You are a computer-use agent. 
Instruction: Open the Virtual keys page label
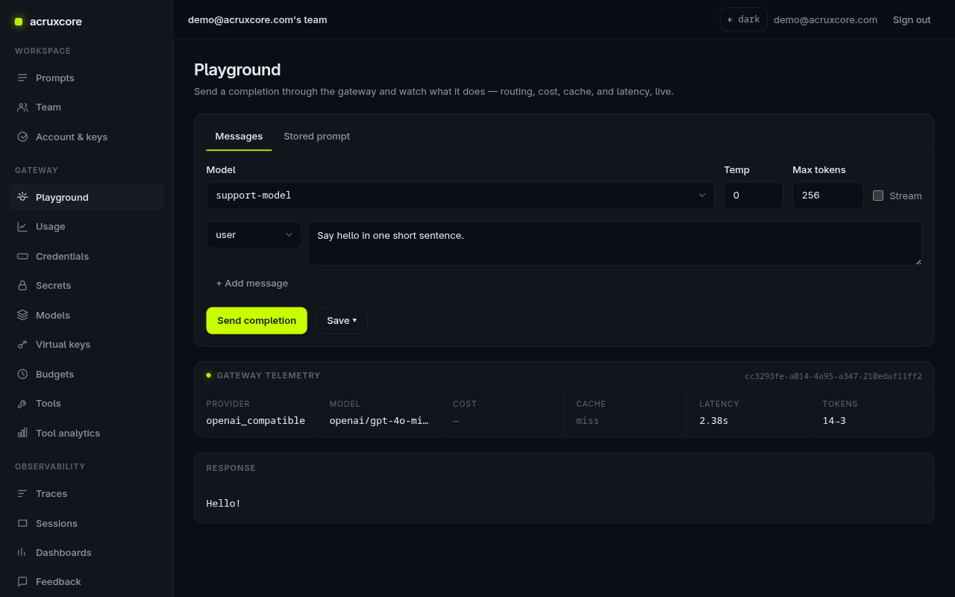point(63,344)
